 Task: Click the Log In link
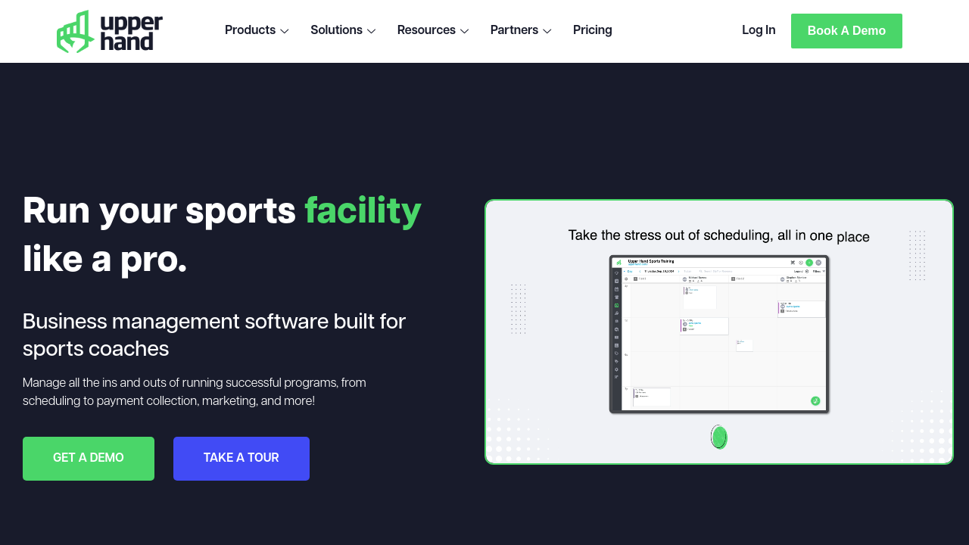coord(759,30)
